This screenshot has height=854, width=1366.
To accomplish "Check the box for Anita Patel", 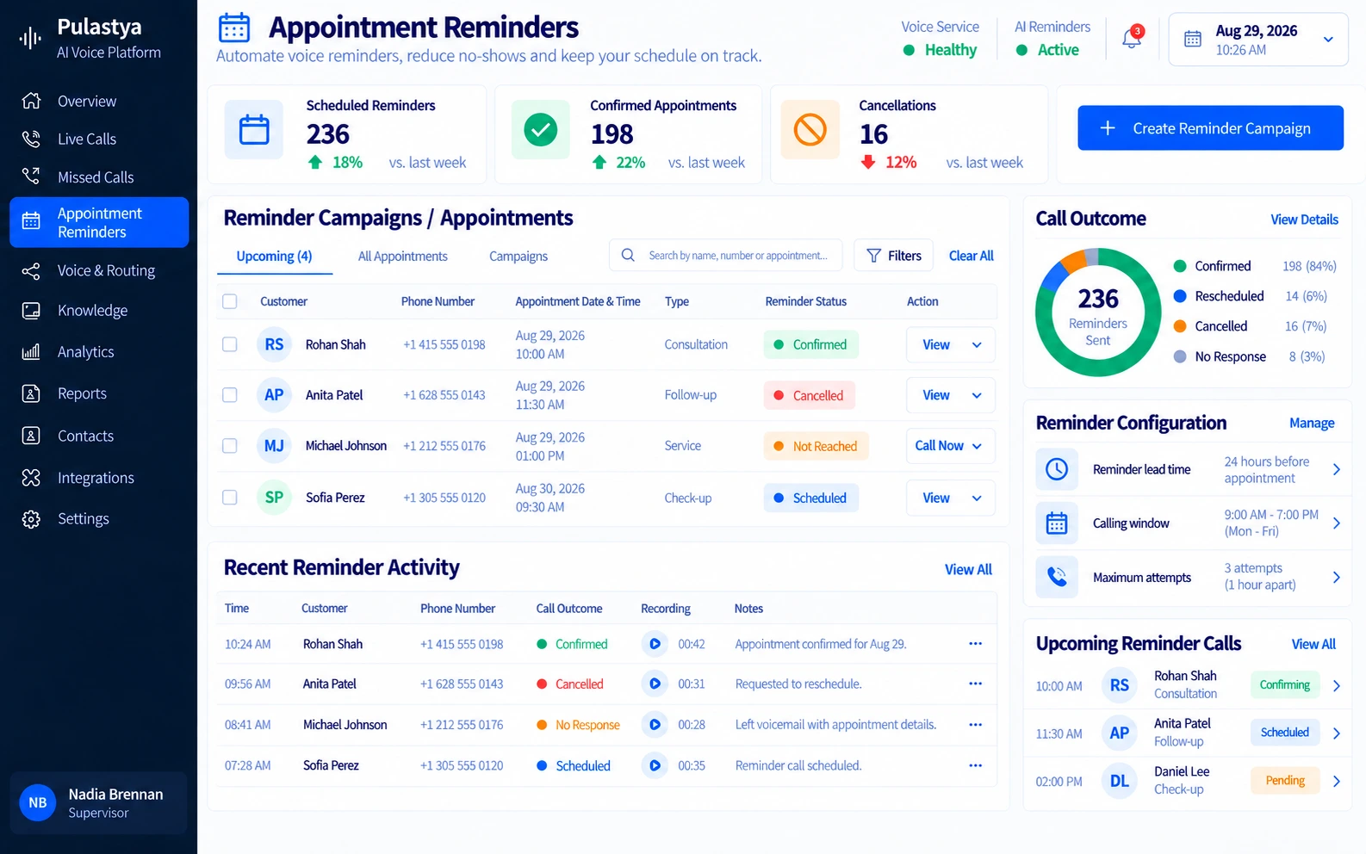I will point(230,395).
